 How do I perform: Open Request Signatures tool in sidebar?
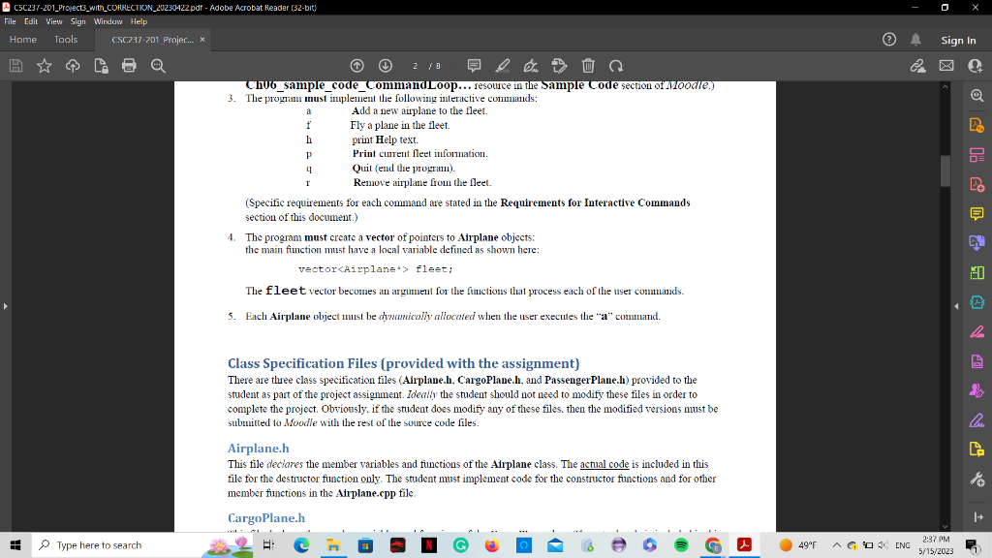click(x=976, y=390)
